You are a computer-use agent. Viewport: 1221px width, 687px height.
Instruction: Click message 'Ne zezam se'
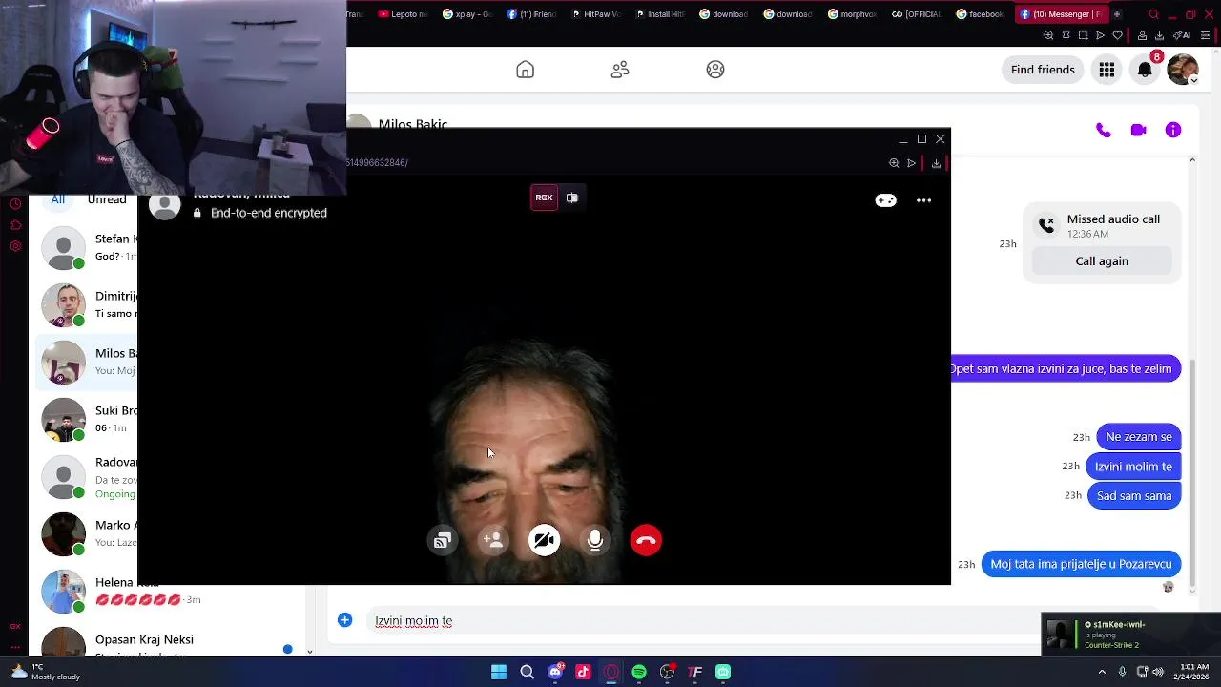[x=1139, y=437]
